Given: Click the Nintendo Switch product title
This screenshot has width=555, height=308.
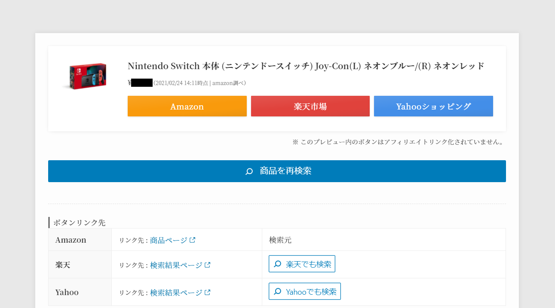Looking at the screenshot, I should [x=306, y=66].
